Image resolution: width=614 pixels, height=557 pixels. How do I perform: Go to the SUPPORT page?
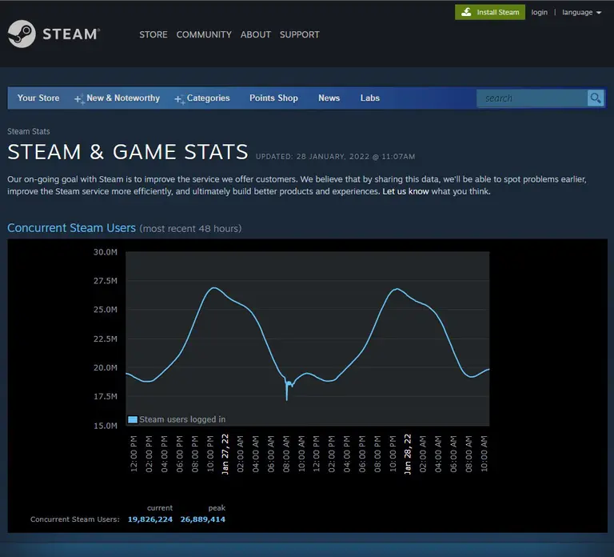tap(300, 34)
